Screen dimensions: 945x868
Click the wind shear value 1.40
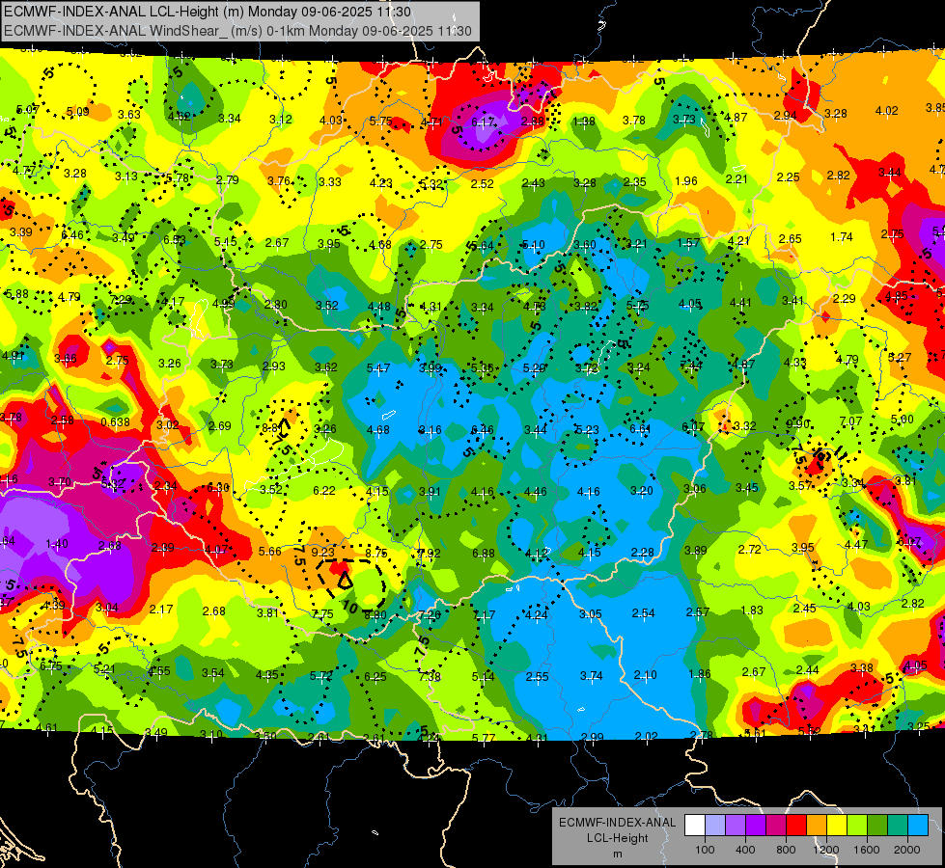[x=57, y=544]
